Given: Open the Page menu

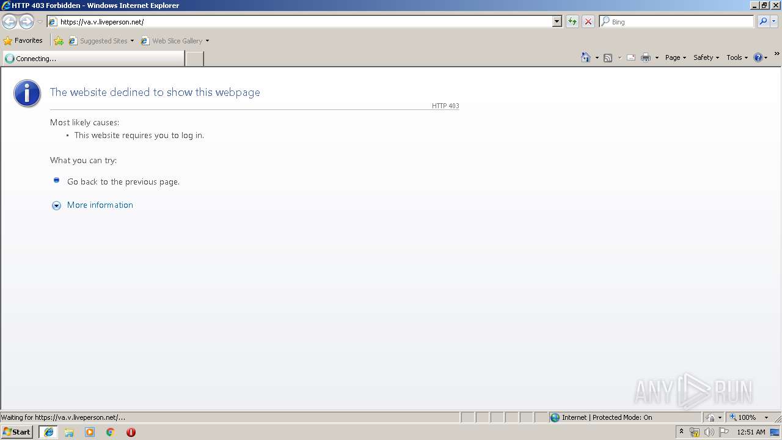Looking at the screenshot, I should (675, 57).
